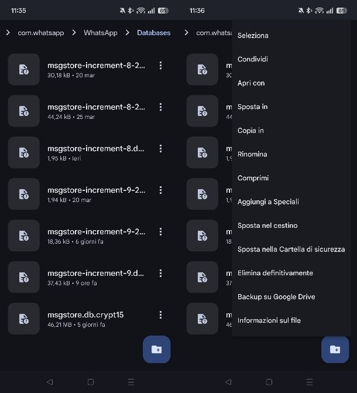
Task: Open three-dot menu of the 18,36 kB file
Action: 160,231
